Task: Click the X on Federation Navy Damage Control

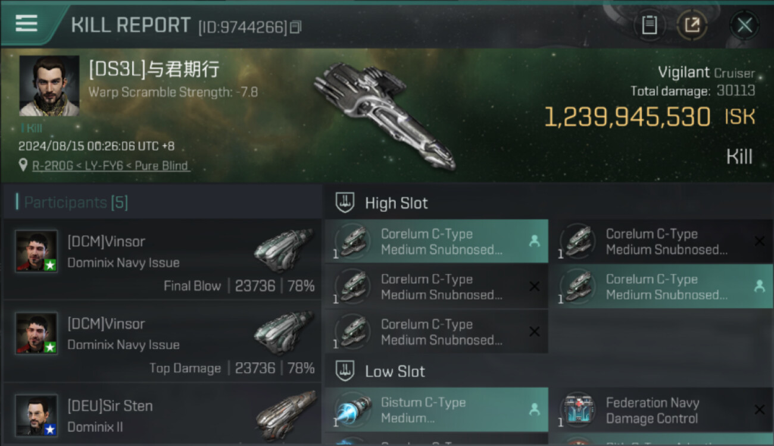Action: click(x=760, y=410)
